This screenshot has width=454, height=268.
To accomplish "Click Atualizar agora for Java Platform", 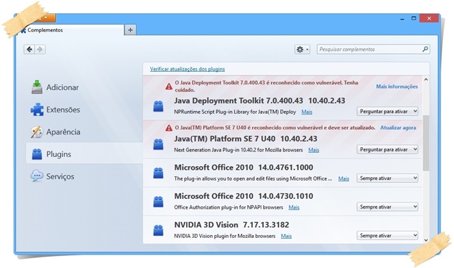I will pos(398,128).
